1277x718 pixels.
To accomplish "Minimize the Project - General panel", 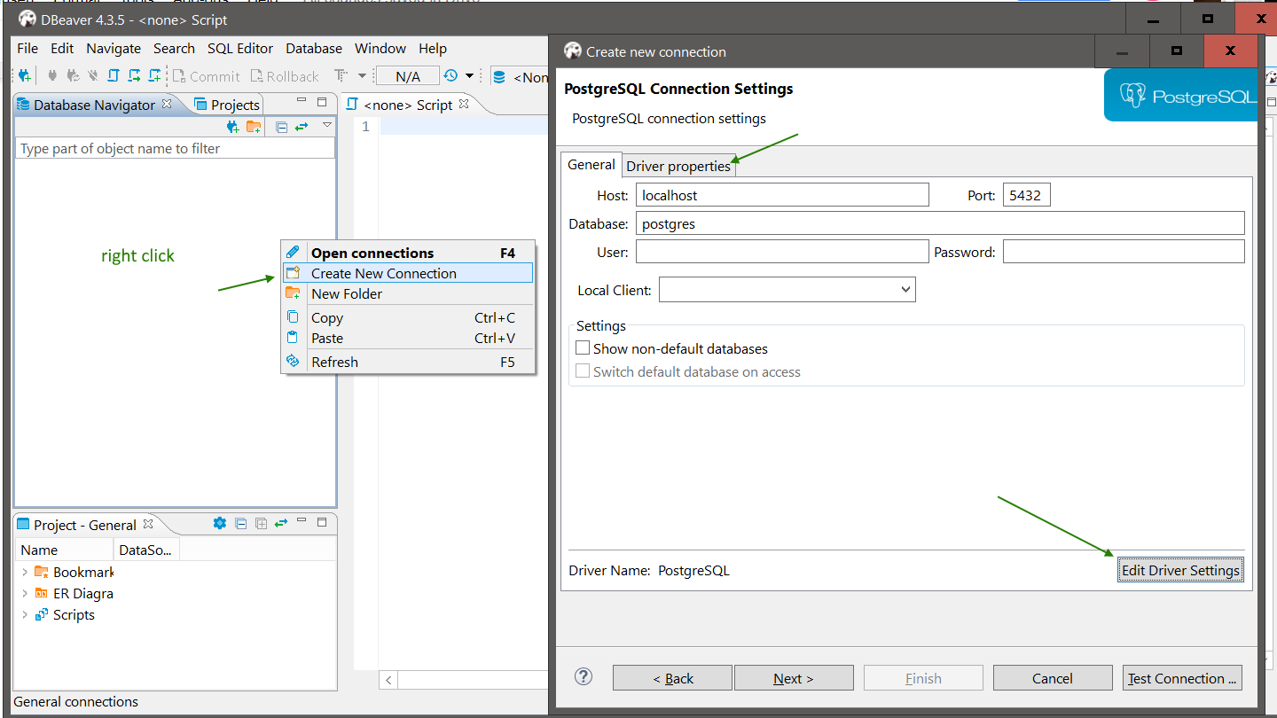I will tap(302, 520).
